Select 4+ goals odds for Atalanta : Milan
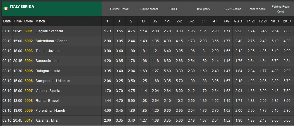This screenshot has height=126, width=294. tap(215, 120)
